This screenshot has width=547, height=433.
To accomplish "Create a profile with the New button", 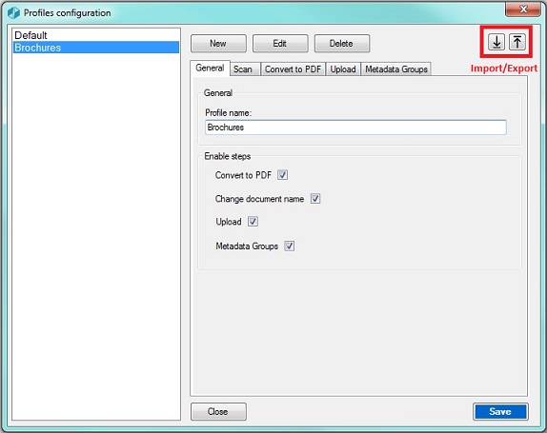I will point(218,43).
